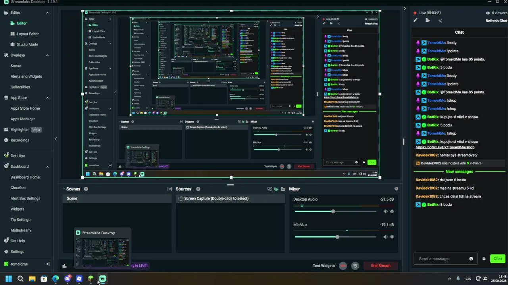
Task: Collapse the Dashboard section chevron
Action: click(48, 167)
